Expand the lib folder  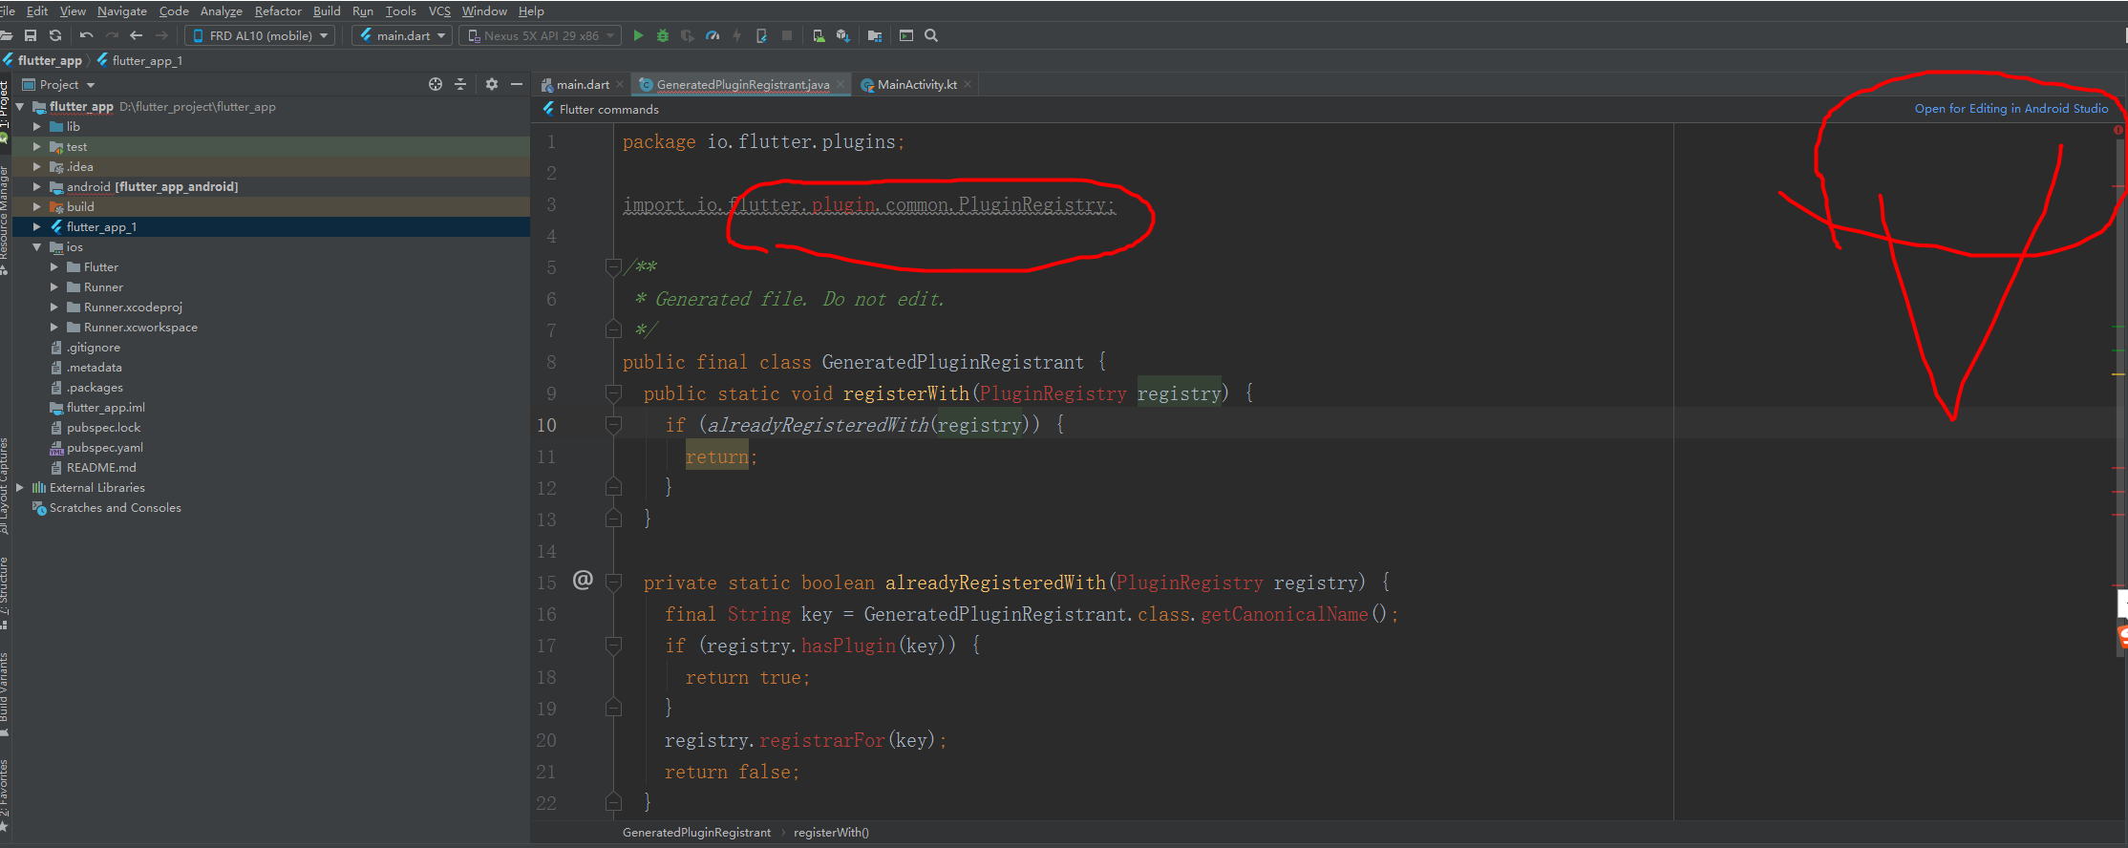pyautogui.click(x=37, y=126)
